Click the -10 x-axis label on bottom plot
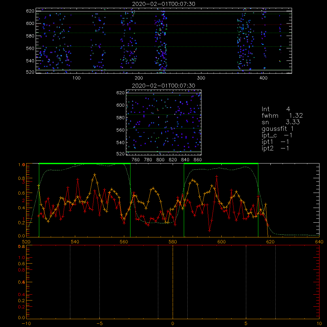Screen dimensions: 327x327 tap(26, 324)
